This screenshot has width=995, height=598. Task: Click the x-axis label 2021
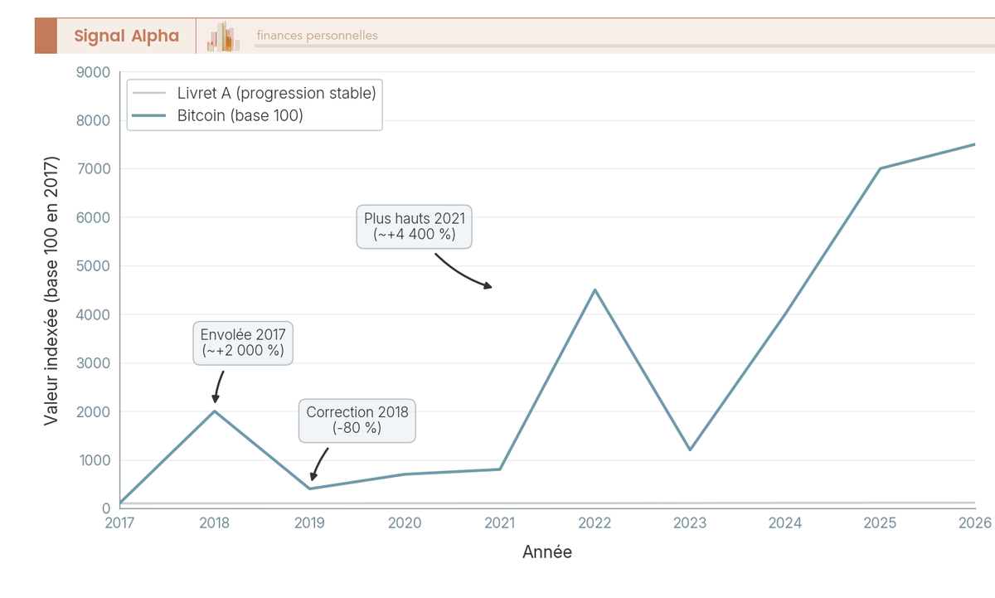coord(500,523)
